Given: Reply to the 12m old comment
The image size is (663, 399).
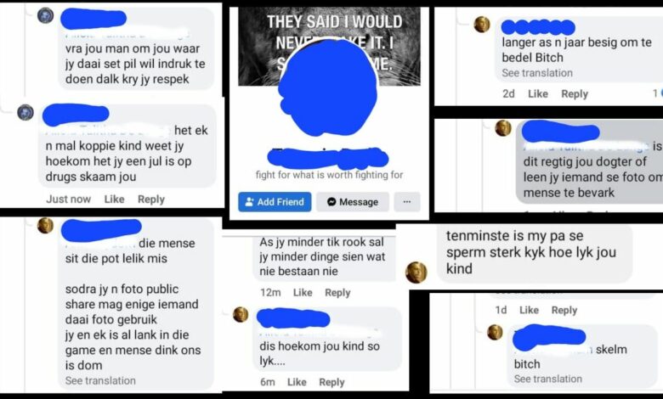Looking at the screenshot, I should click(337, 293).
